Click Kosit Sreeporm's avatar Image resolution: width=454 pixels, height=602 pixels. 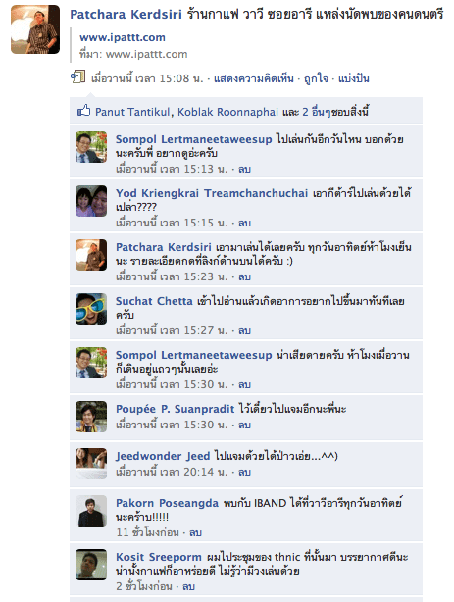(91, 565)
